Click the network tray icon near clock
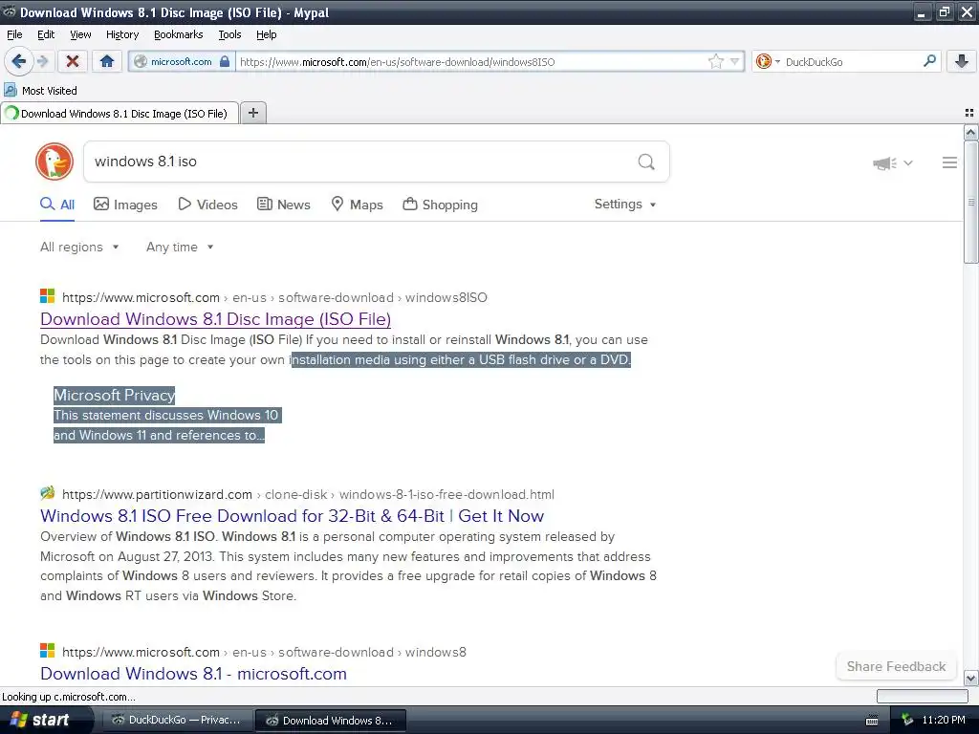The height and width of the screenshot is (734, 979). (907, 721)
